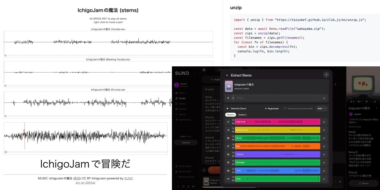The width and height of the screenshot is (380, 190).
Task: Open the Discord link in Suno sidebar
Action: (x=193, y=186)
